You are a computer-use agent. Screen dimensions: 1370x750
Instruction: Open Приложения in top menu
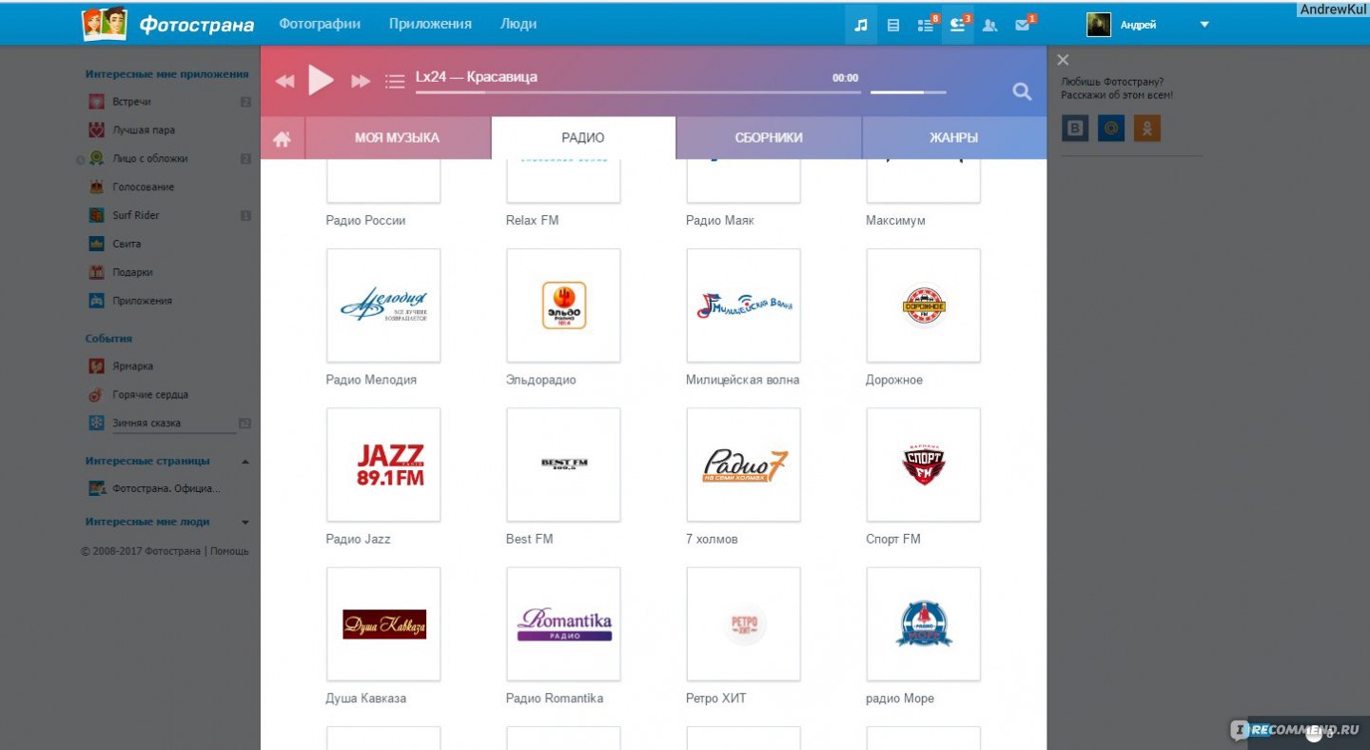point(430,24)
